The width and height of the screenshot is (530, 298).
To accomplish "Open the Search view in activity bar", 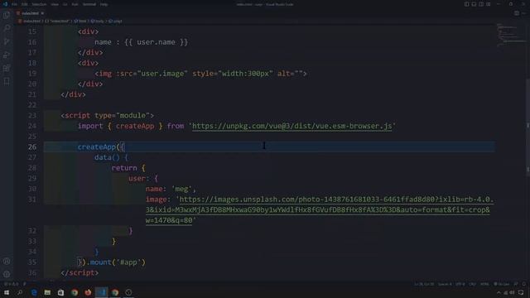I will pos(7,28).
